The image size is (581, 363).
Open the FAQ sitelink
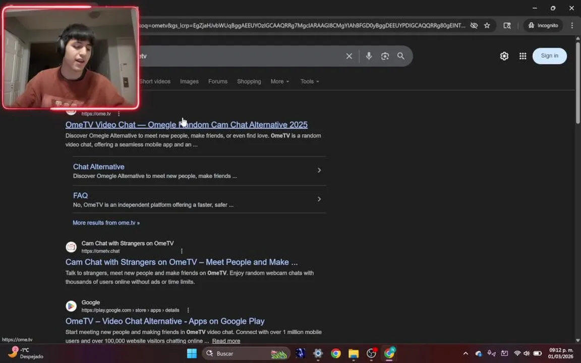[80, 196]
